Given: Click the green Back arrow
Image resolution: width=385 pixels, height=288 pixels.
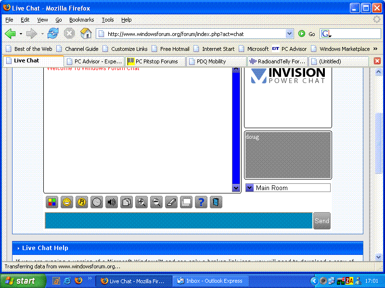Looking at the screenshot, I should coord(10,34).
